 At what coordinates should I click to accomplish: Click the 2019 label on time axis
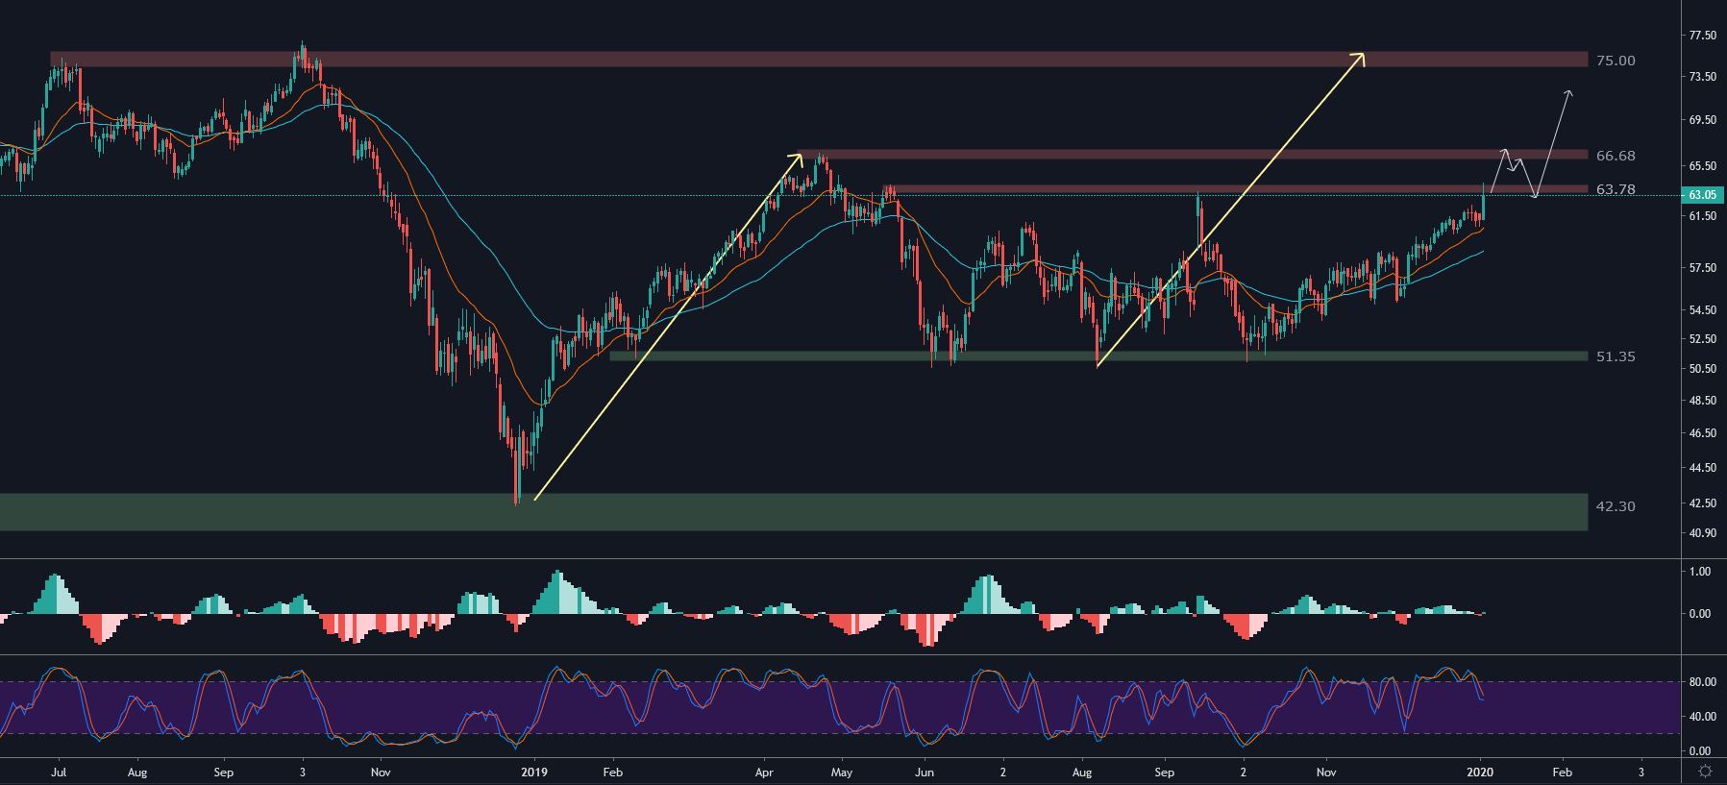point(533,772)
